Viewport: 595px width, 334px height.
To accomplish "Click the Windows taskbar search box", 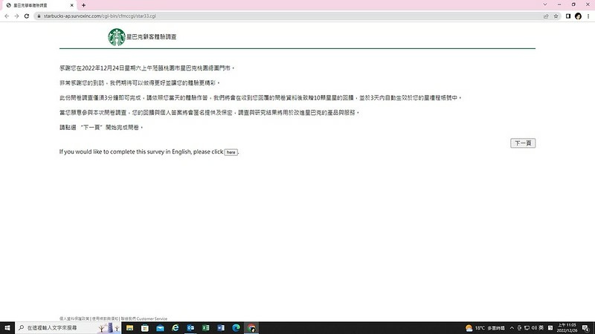I will 68,328.
